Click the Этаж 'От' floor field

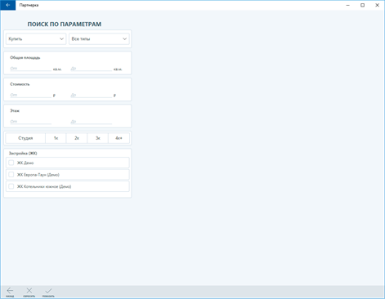click(30, 122)
